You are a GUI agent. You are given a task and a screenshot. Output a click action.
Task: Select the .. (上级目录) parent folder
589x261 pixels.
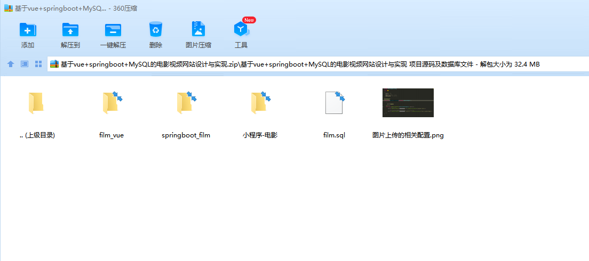pos(36,103)
